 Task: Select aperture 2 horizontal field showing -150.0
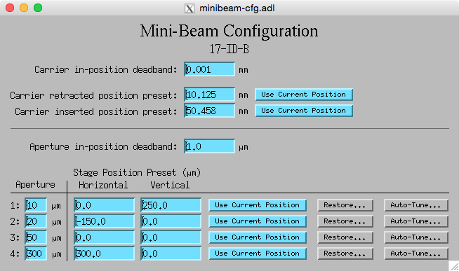click(x=104, y=221)
